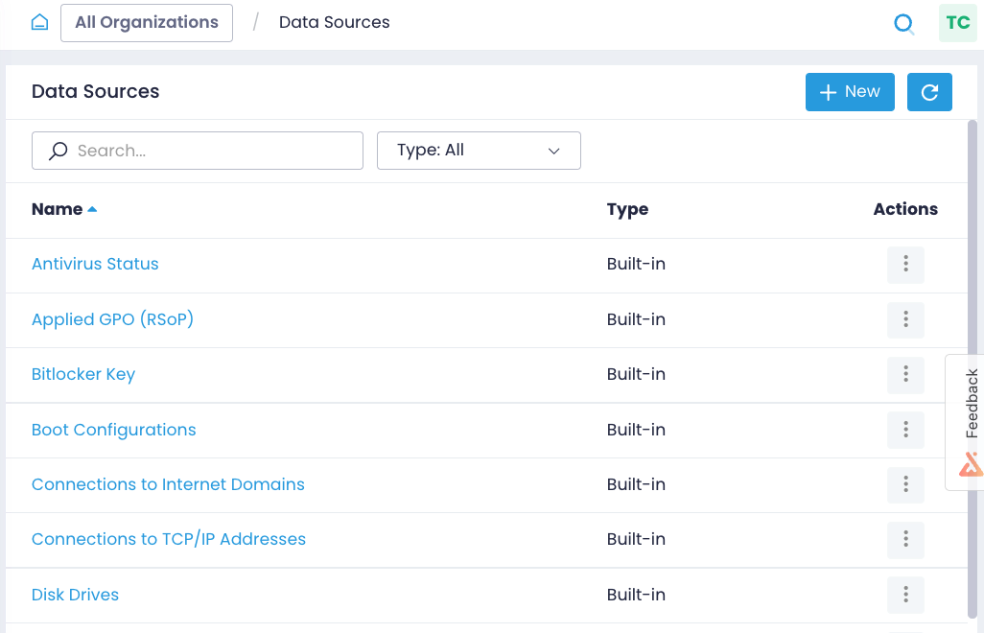Open the Connections to TCP/IP Addresses source

click(169, 539)
